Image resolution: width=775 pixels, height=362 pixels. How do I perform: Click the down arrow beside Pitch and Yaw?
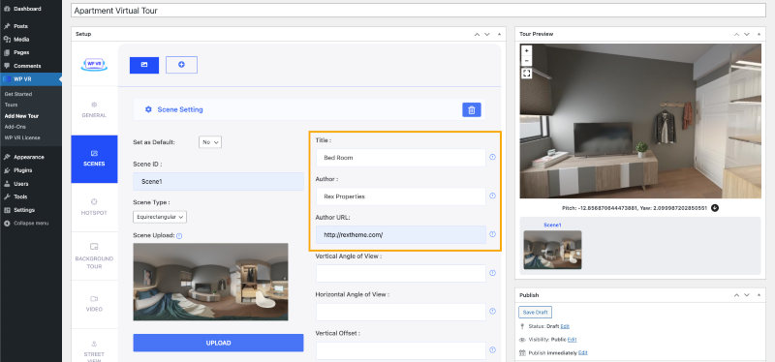coord(715,208)
